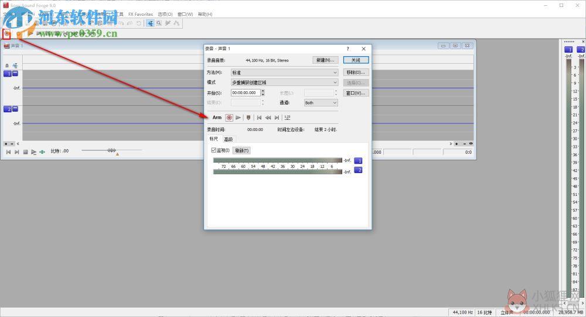Toggle channel 1 button in data window

pyautogui.click(x=8, y=74)
